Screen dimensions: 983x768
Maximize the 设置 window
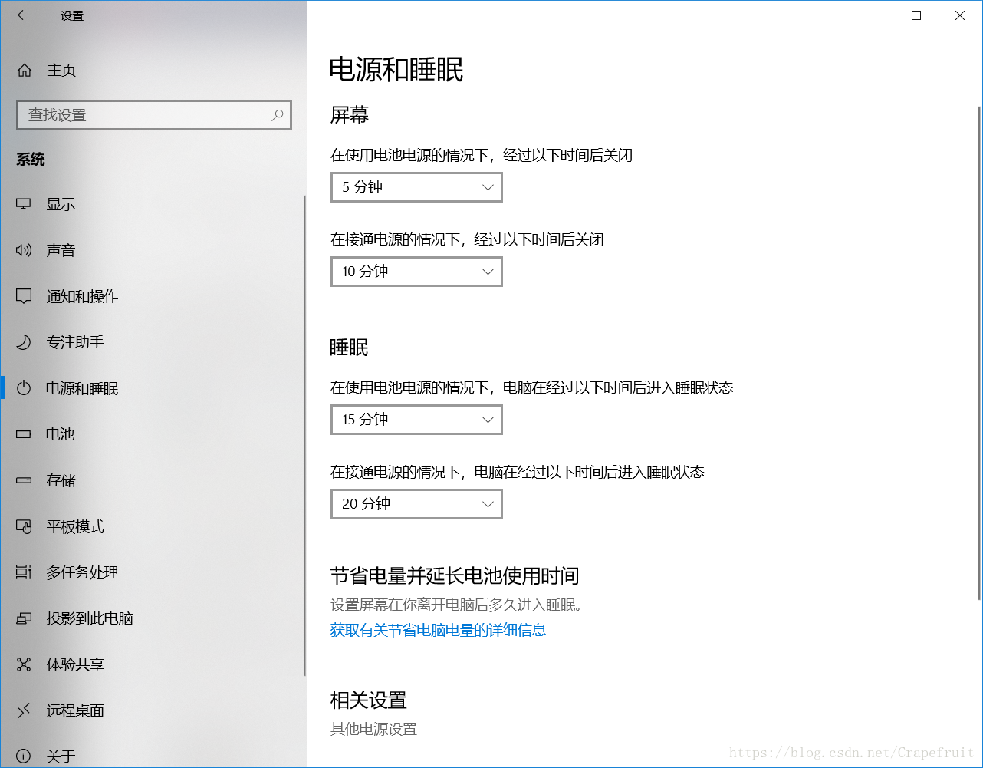(x=916, y=15)
